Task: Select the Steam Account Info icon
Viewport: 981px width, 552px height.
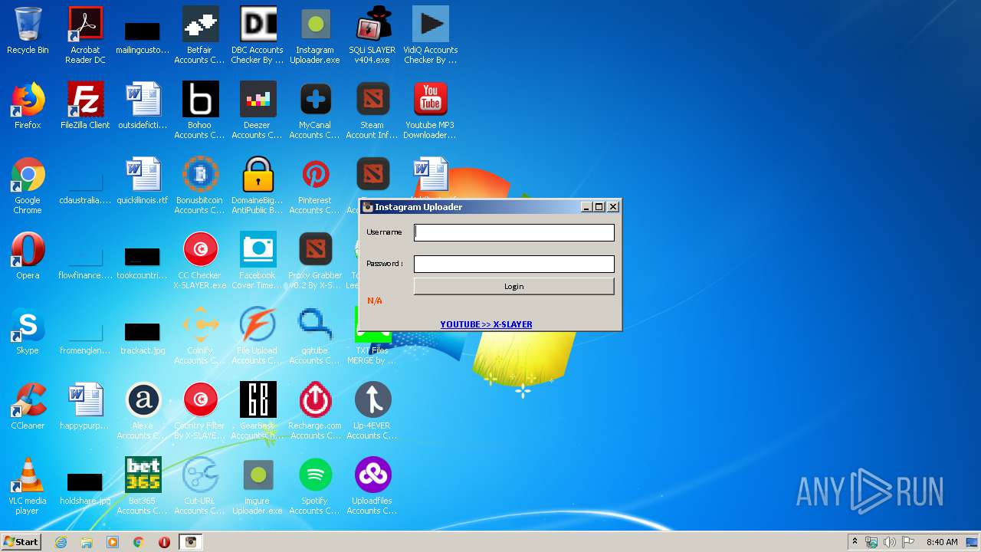Action: point(372,110)
